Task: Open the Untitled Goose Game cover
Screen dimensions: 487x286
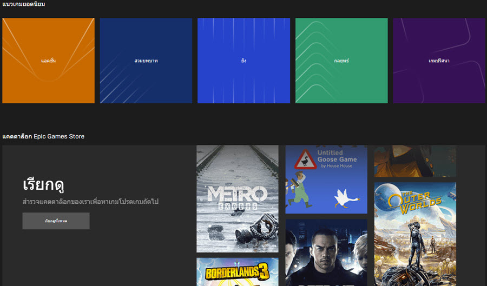Action: pos(326,179)
